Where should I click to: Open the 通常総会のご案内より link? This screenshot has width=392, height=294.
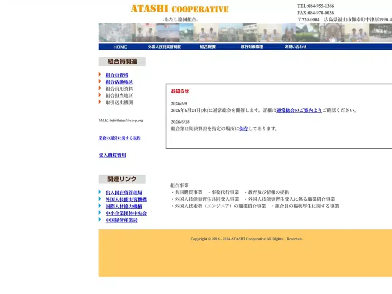pyautogui.click(x=299, y=110)
